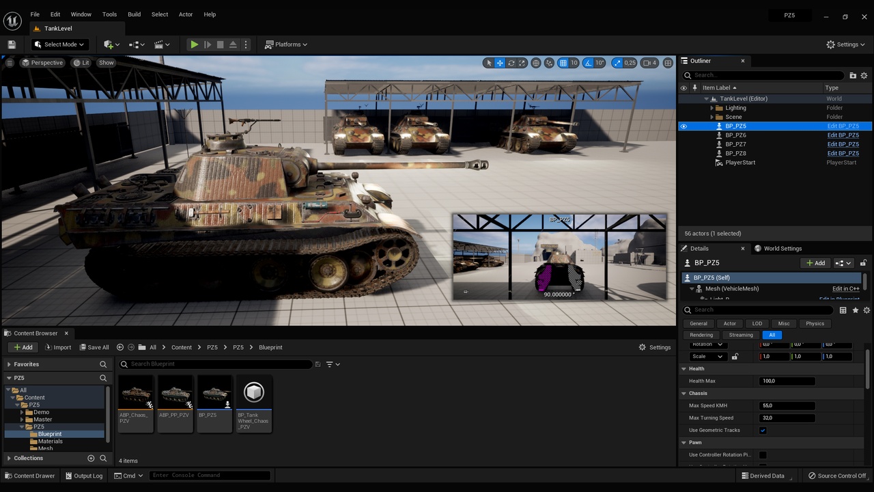
Task: Open the Platforms dropdown
Action: [x=287, y=44]
